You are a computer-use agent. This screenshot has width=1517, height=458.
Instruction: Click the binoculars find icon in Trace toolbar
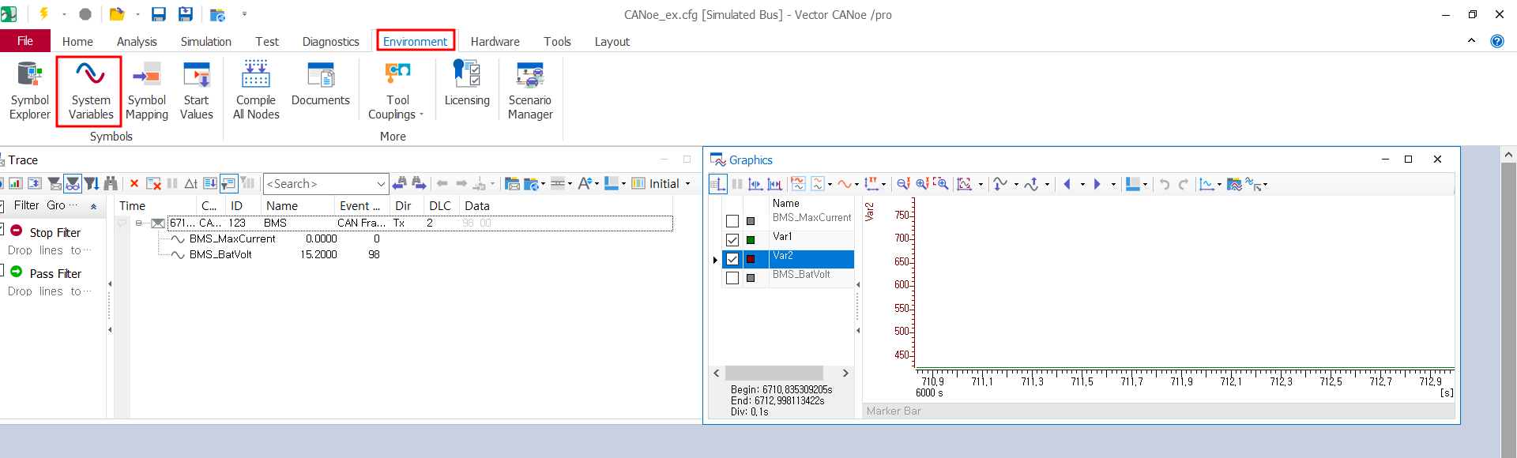click(x=111, y=184)
